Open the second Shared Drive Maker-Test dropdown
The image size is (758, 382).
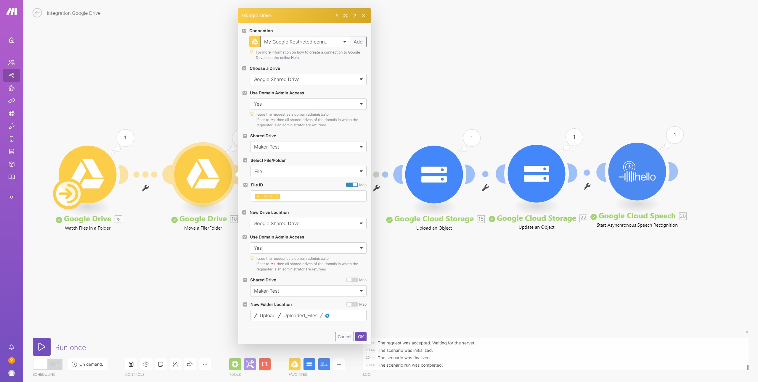coord(308,291)
